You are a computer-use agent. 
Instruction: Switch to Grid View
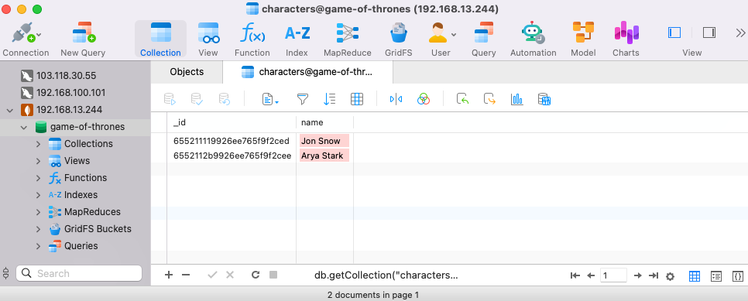click(x=695, y=275)
